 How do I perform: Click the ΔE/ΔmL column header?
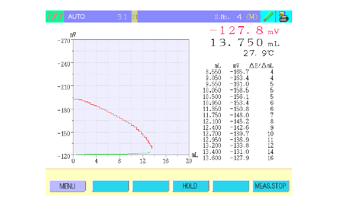pyautogui.click(x=261, y=66)
